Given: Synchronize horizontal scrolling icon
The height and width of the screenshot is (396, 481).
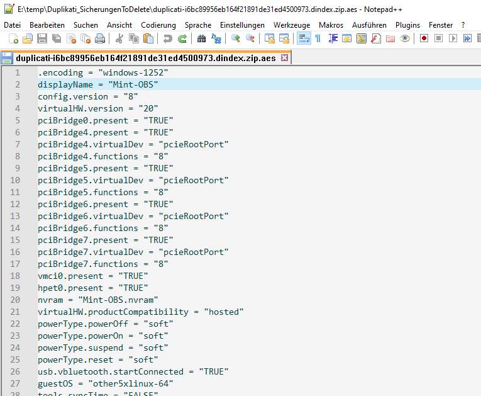Looking at the screenshot, I should 284,38.
